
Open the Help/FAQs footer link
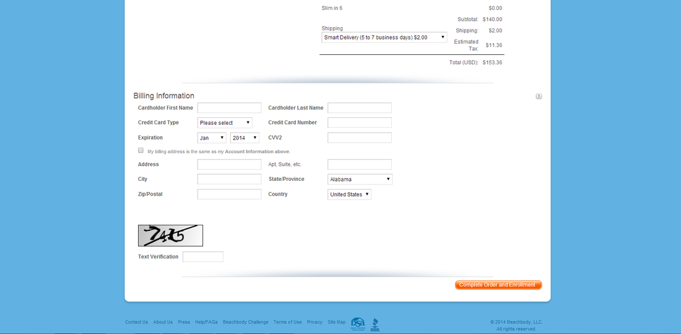tap(206, 322)
